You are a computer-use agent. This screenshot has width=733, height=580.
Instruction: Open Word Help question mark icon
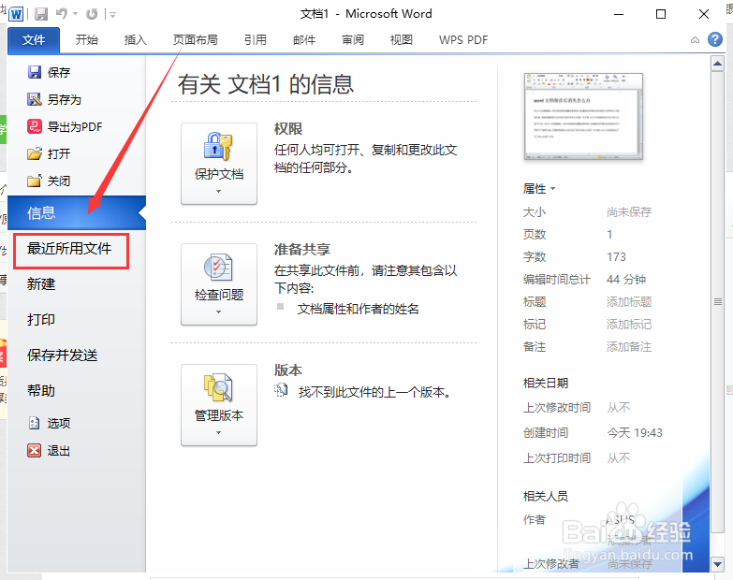(x=715, y=39)
